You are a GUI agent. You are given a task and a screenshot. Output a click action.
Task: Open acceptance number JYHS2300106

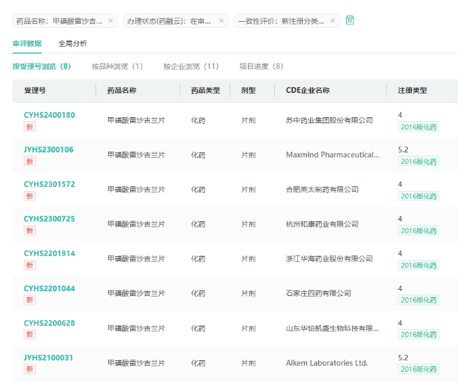[49, 150]
